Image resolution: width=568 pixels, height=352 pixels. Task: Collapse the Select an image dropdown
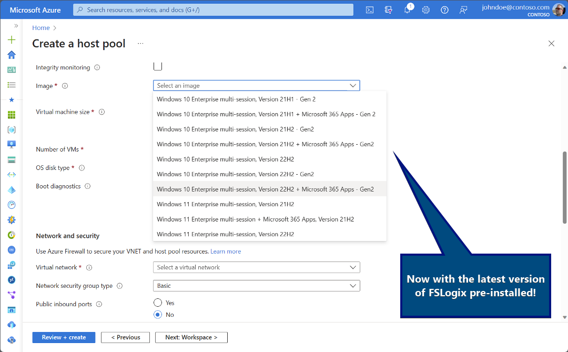(x=257, y=86)
